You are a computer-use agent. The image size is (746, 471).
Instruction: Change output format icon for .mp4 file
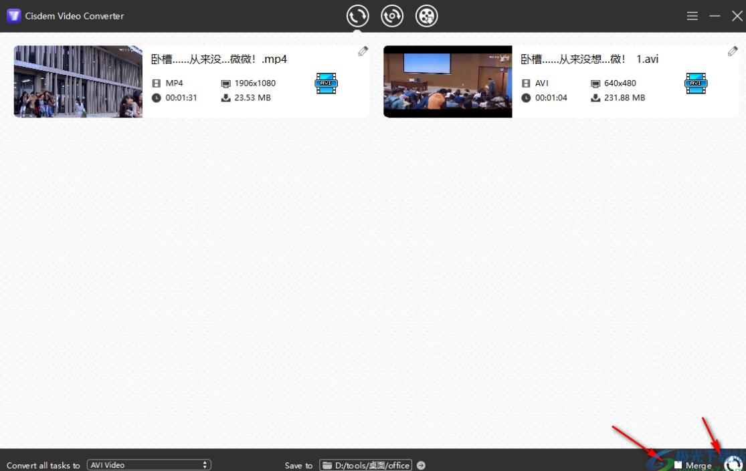(327, 84)
